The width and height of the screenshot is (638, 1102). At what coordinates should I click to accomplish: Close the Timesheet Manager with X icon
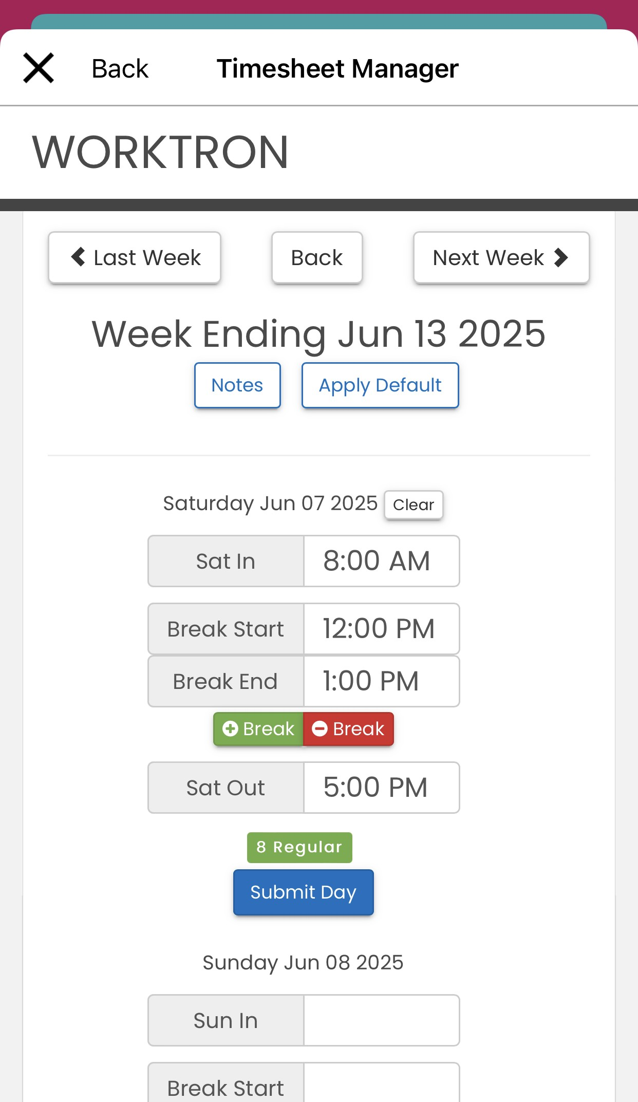click(x=39, y=68)
